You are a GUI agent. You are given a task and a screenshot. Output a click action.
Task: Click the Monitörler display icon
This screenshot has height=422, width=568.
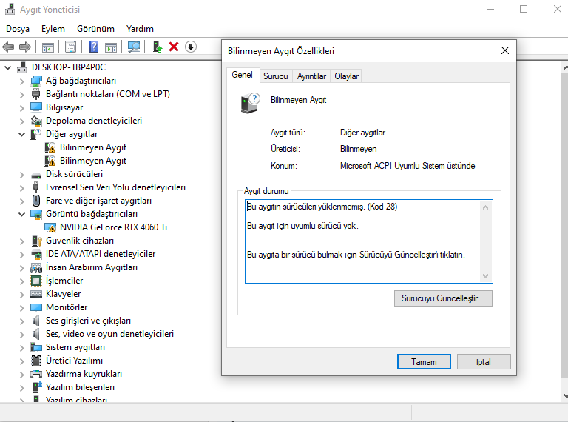(36, 307)
